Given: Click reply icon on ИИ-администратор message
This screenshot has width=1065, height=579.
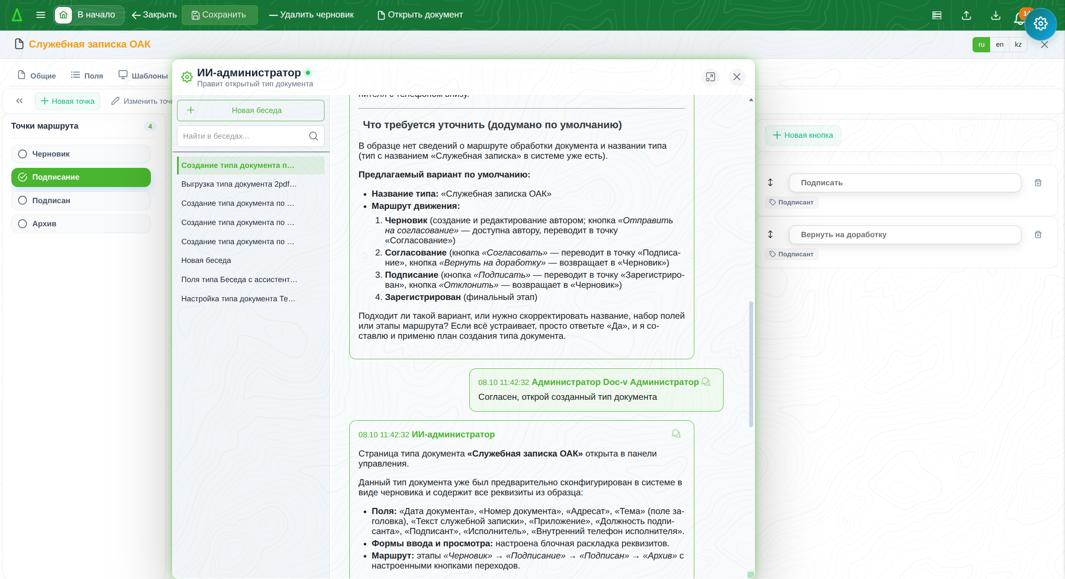Looking at the screenshot, I should (676, 434).
